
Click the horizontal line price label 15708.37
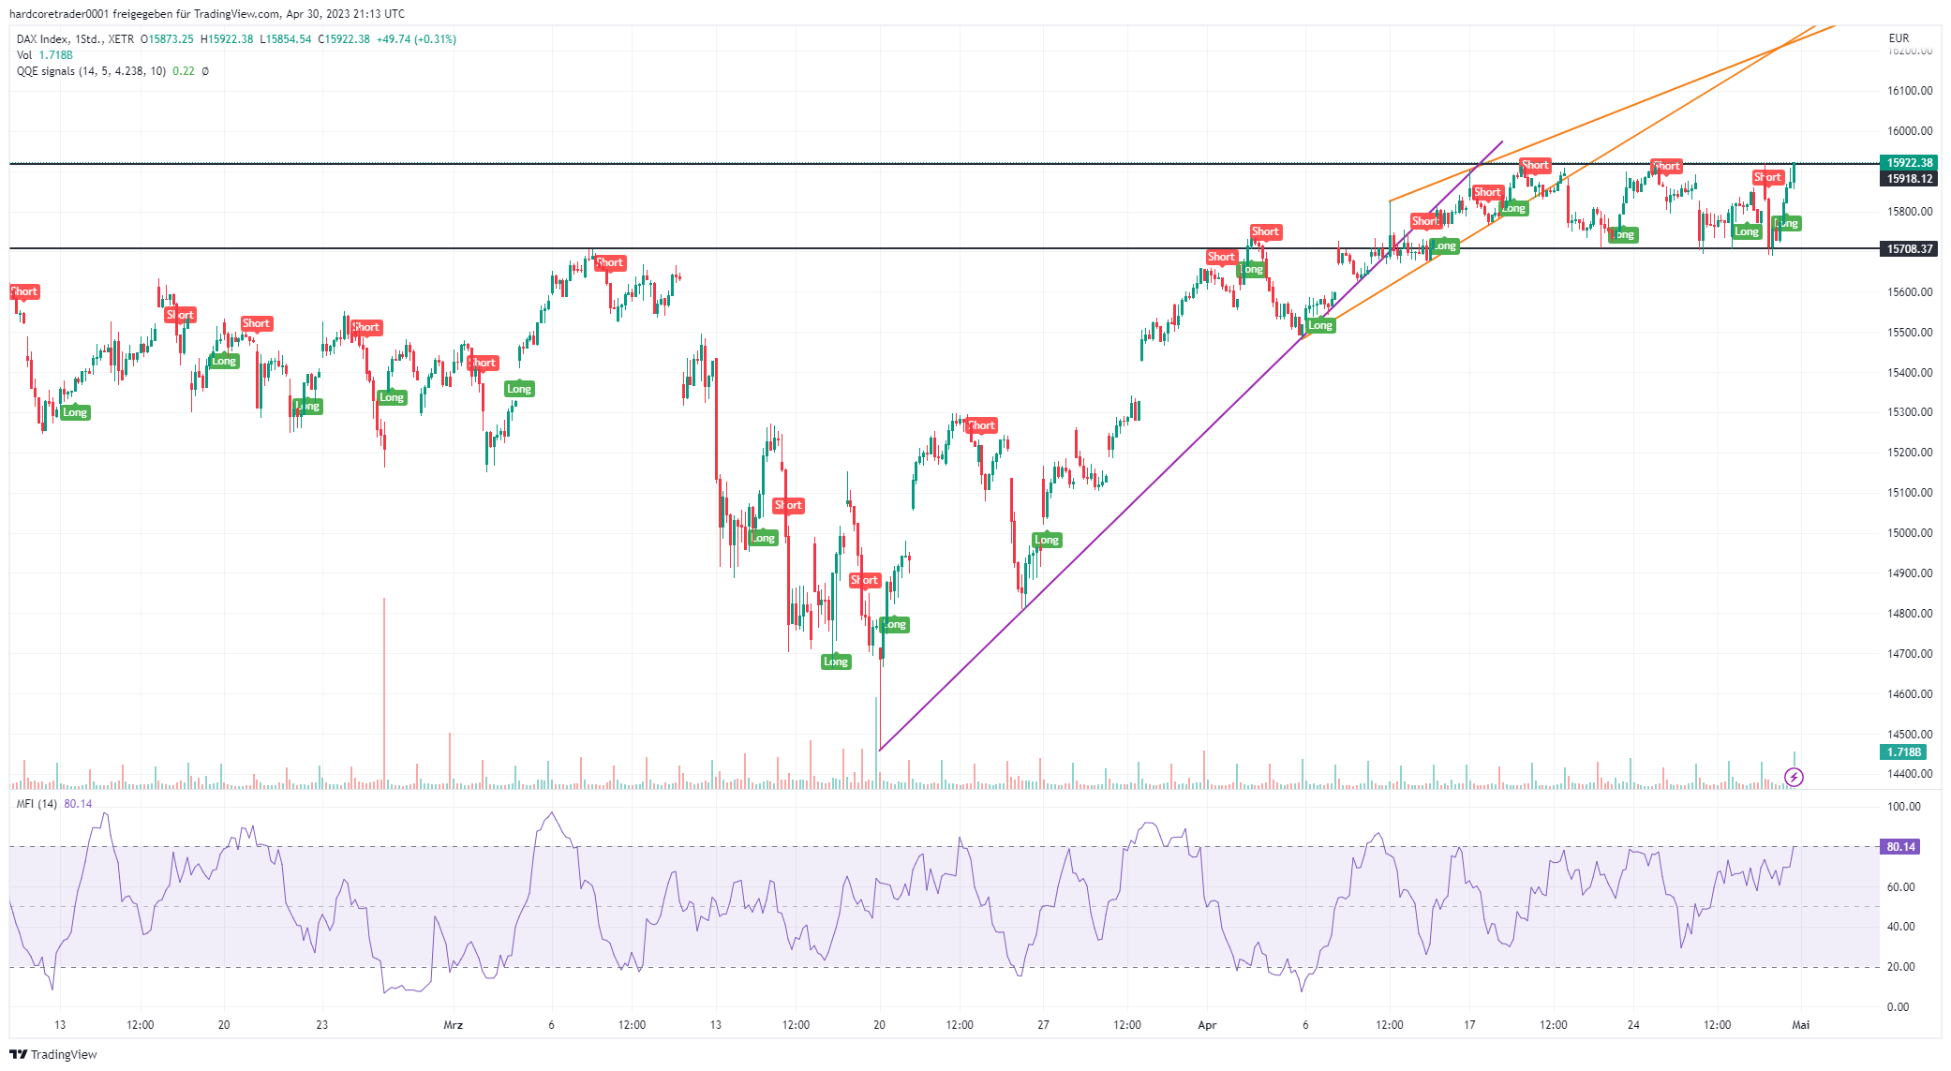[x=1910, y=249]
